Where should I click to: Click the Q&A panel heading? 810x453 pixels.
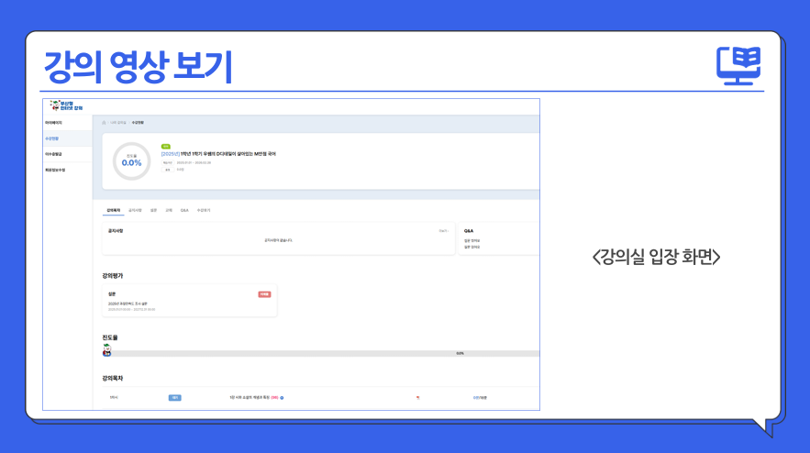coord(469,231)
